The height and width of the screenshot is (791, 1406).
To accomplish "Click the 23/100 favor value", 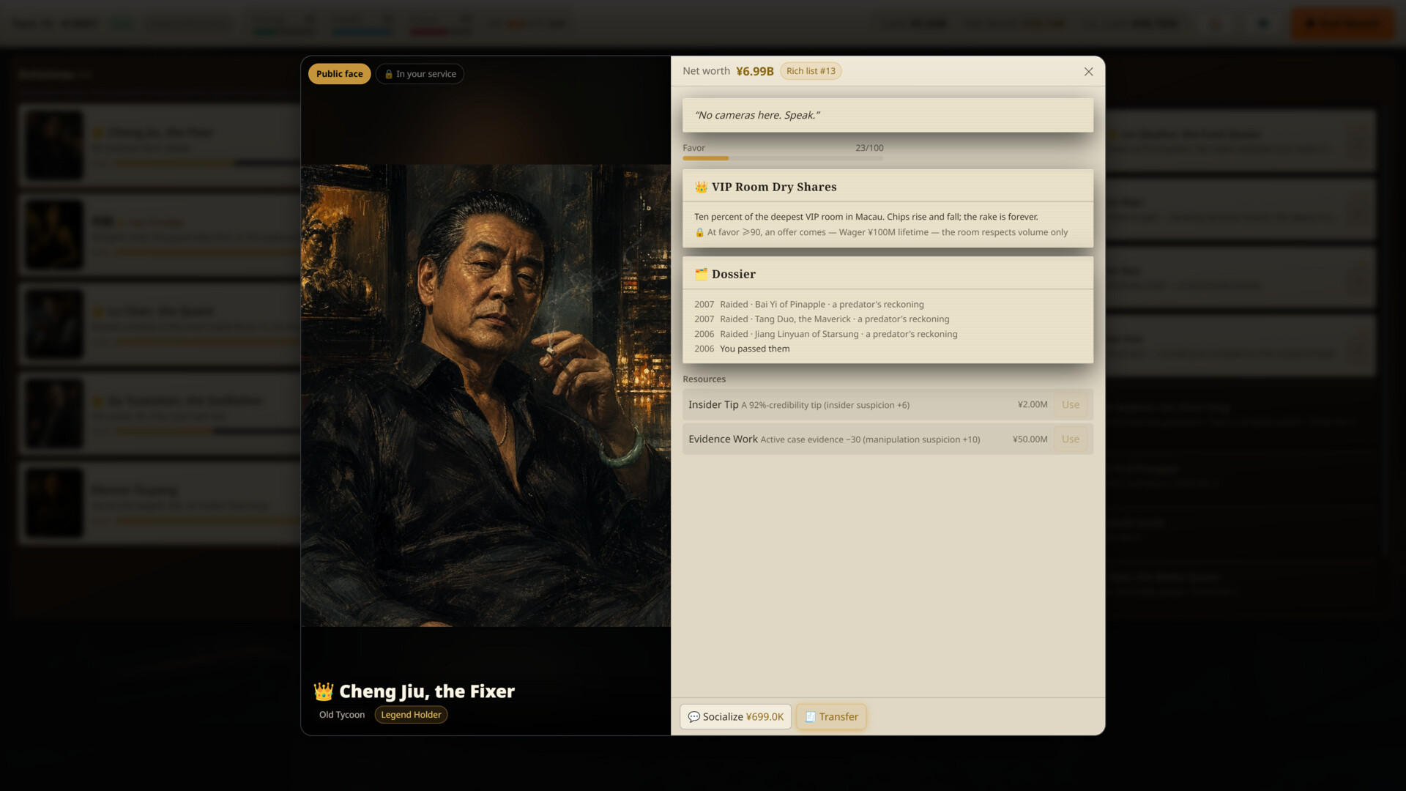I will (x=869, y=148).
